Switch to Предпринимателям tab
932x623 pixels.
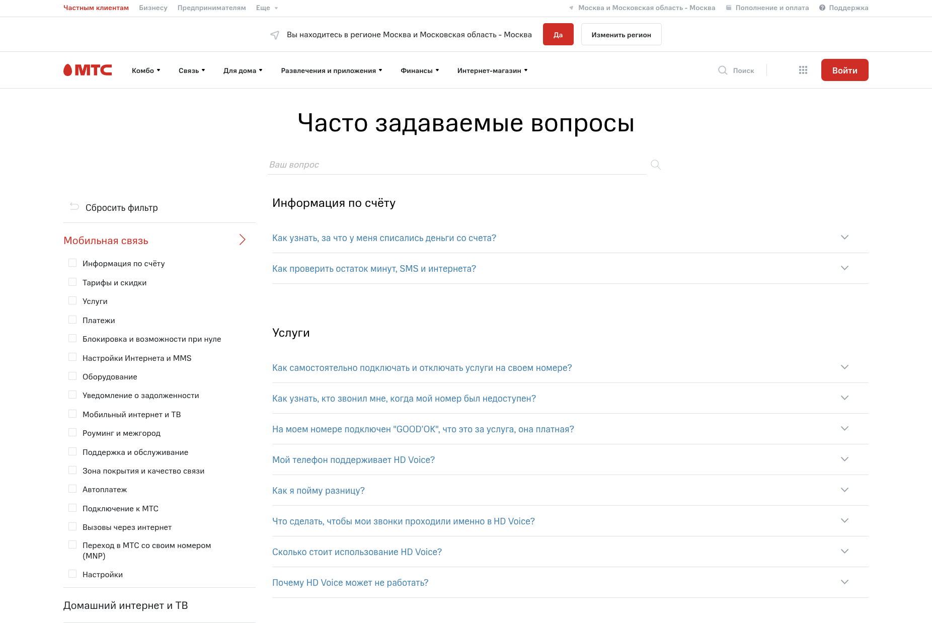pos(211,8)
